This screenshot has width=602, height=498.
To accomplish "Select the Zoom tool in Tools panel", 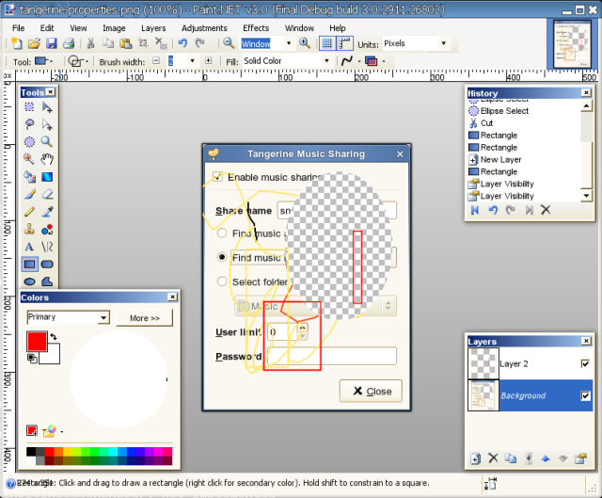I will pos(47,142).
